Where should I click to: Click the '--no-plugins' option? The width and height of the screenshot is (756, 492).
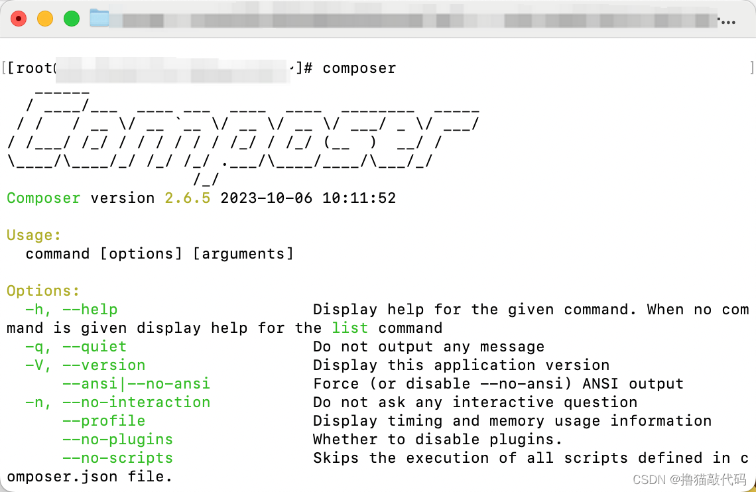[x=117, y=440]
